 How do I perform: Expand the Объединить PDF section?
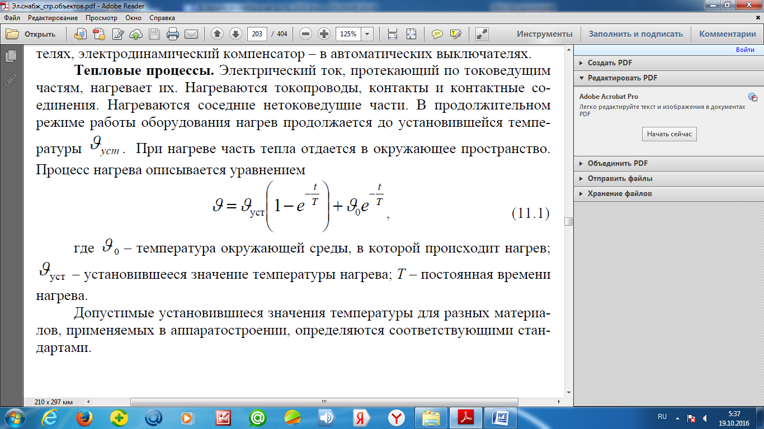(668, 164)
